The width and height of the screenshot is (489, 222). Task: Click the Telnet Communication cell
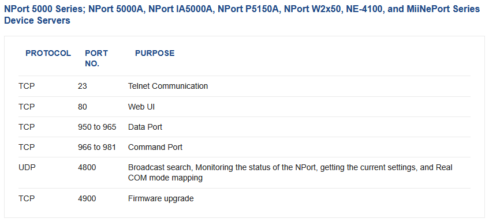point(168,86)
